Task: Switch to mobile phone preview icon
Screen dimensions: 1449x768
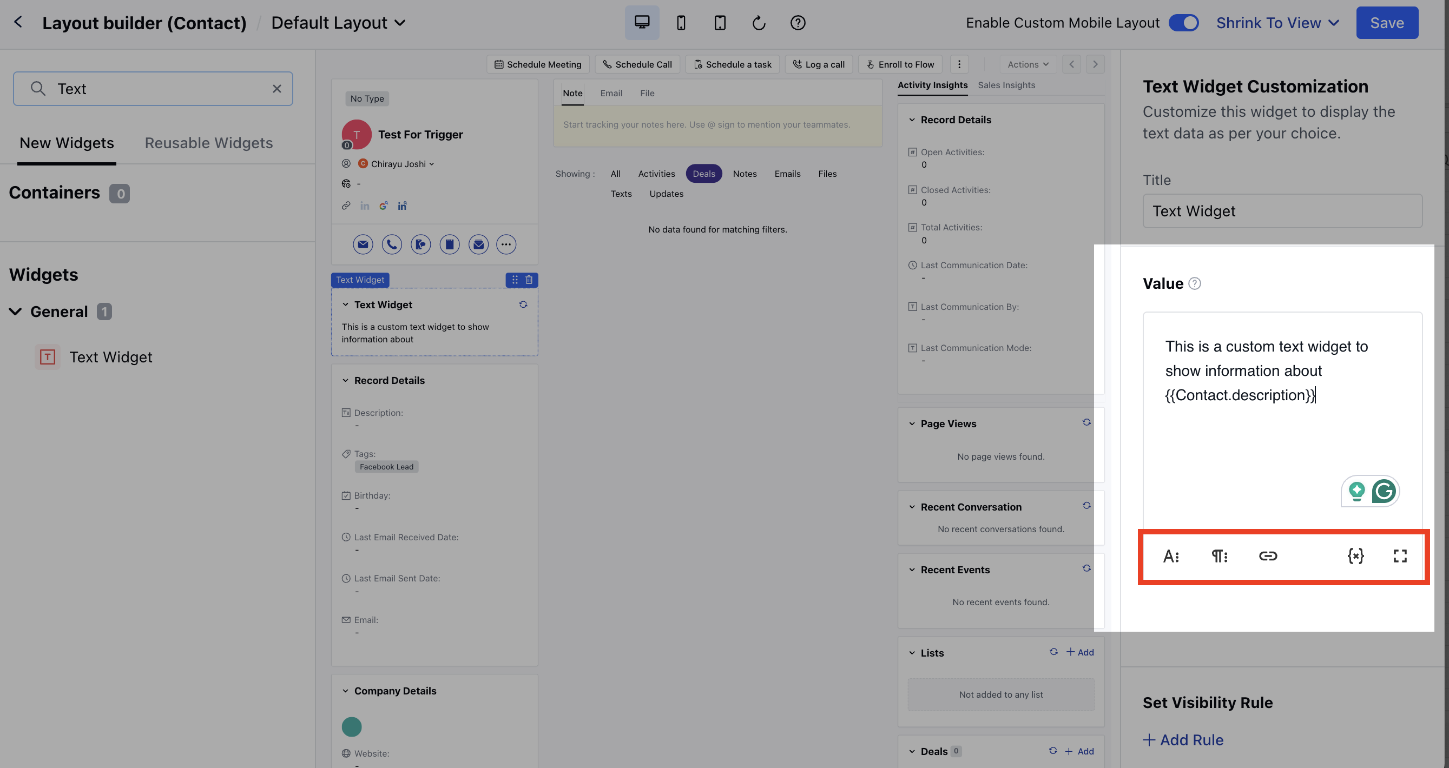Action: pyautogui.click(x=681, y=23)
